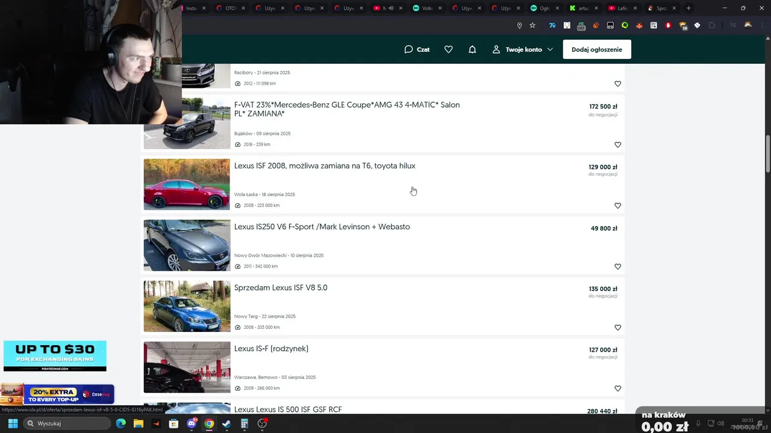Favorite the Sprzedam Lexus ISF V8 listing

[617, 327]
